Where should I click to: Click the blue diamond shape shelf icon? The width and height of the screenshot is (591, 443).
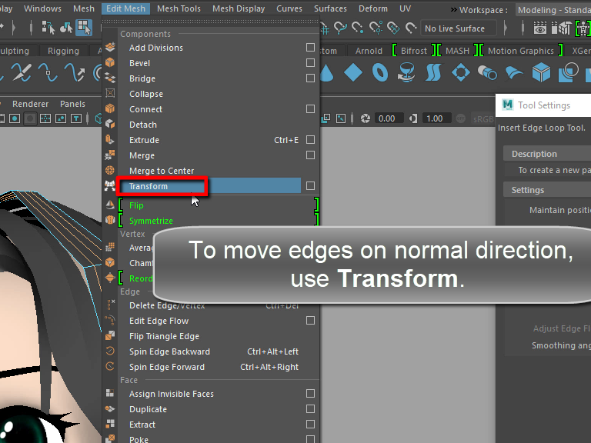point(353,73)
